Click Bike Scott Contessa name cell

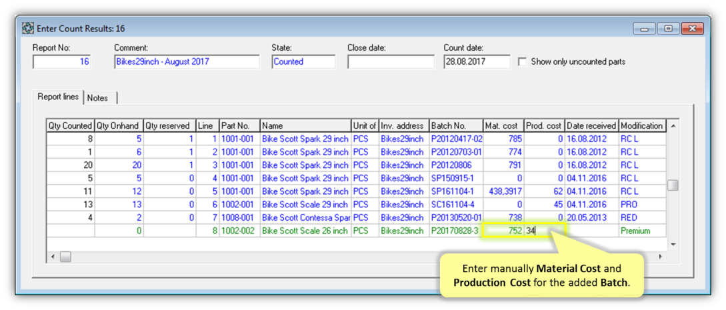(x=305, y=217)
